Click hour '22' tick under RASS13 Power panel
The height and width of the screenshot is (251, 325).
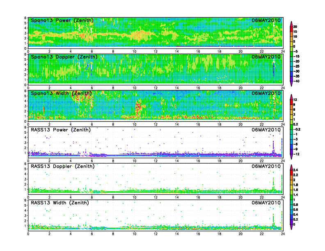tap(262, 161)
